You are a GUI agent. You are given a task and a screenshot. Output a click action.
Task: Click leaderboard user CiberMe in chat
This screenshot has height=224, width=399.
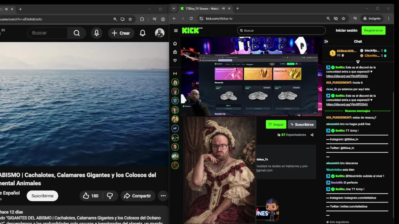coord(372,56)
